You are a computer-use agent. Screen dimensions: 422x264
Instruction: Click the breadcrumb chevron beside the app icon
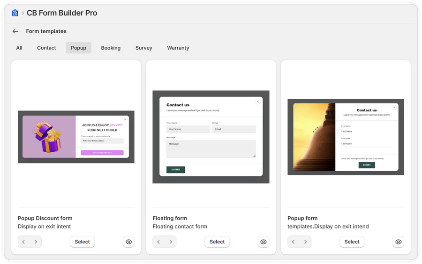[23, 13]
